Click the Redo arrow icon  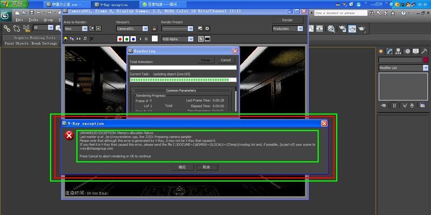click(x=49, y=12)
